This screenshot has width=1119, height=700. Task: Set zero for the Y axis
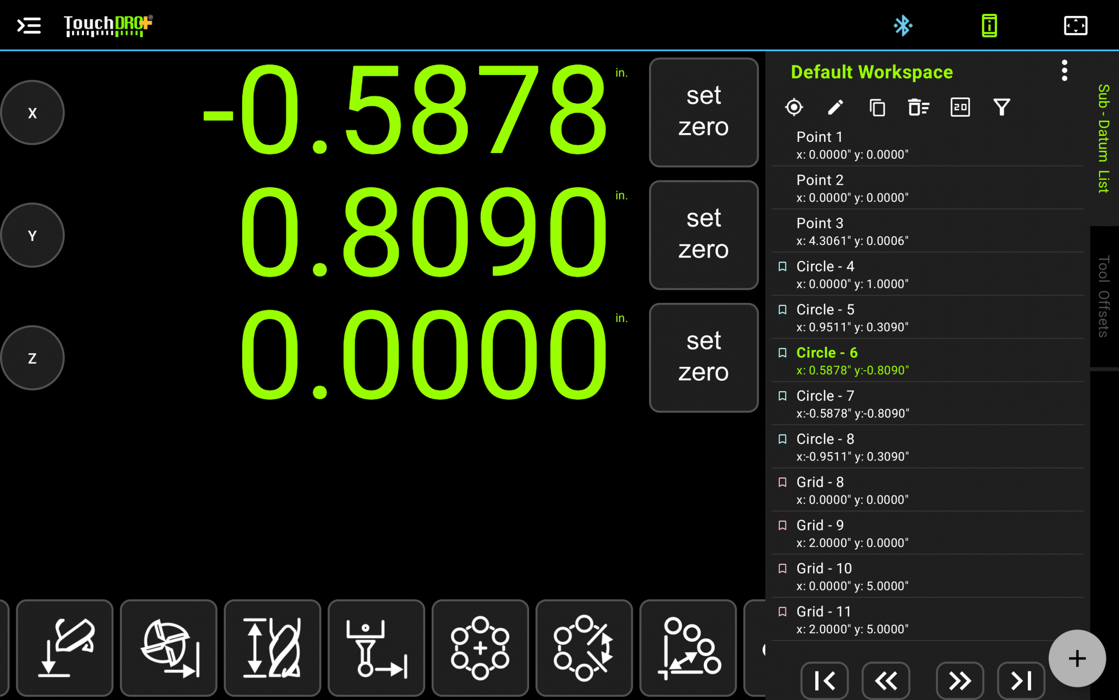tap(704, 235)
